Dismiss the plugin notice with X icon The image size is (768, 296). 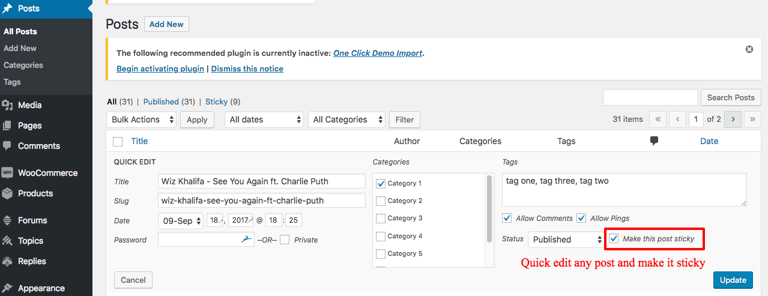click(x=749, y=49)
